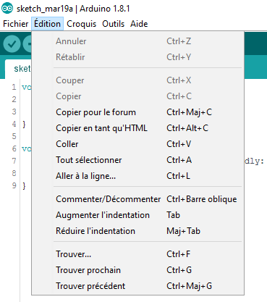
Task: Select Copier en tant qu'HTML entry
Action: tap(138, 128)
